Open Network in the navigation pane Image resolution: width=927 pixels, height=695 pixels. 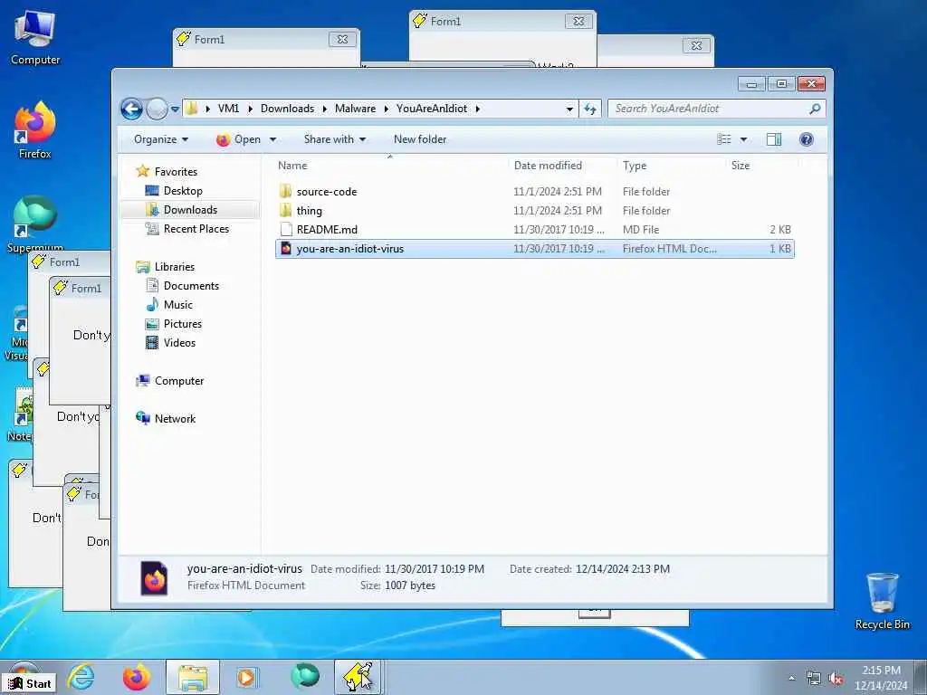tap(175, 418)
